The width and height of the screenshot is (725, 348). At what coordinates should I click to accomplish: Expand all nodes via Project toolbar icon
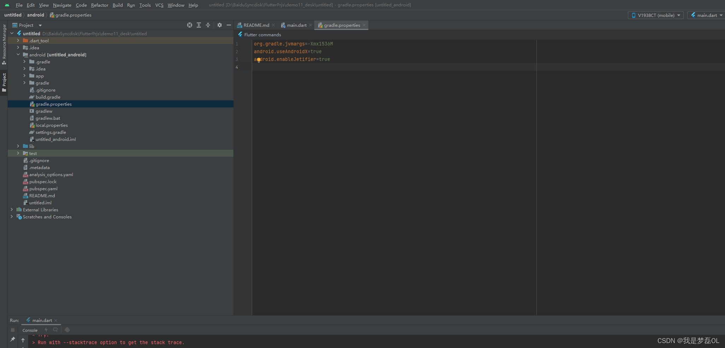tap(199, 25)
